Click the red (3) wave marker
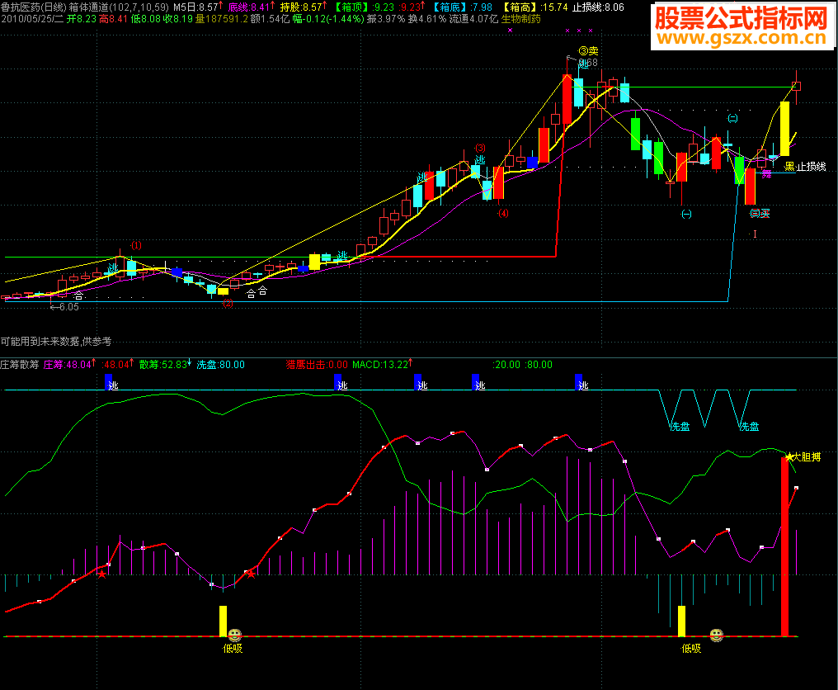This screenshot has height=690, width=838. pos(480,149)
